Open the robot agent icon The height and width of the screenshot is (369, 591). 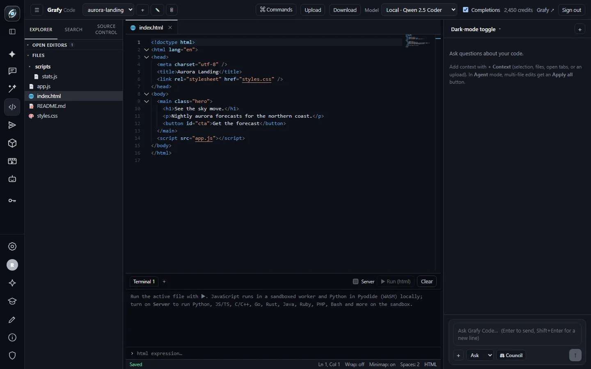[12, 179]
